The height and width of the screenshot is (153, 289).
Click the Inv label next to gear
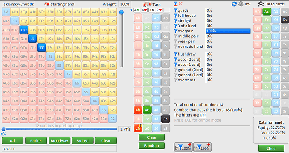(248, 4)
